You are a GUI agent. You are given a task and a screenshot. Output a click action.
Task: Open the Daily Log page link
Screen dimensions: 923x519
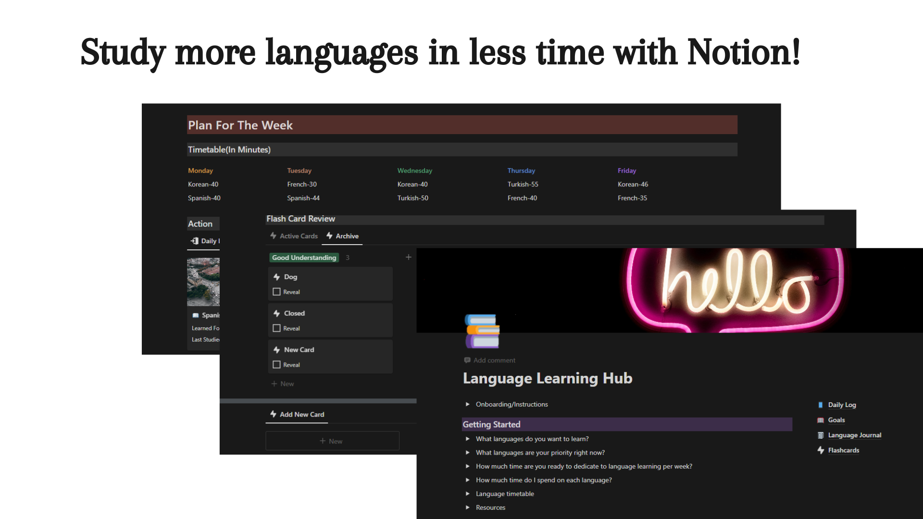[842, 405]
